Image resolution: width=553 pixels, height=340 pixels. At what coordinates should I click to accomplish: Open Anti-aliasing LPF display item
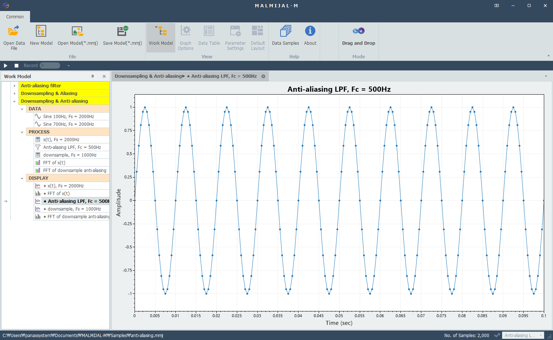click(x=72, y=201)
